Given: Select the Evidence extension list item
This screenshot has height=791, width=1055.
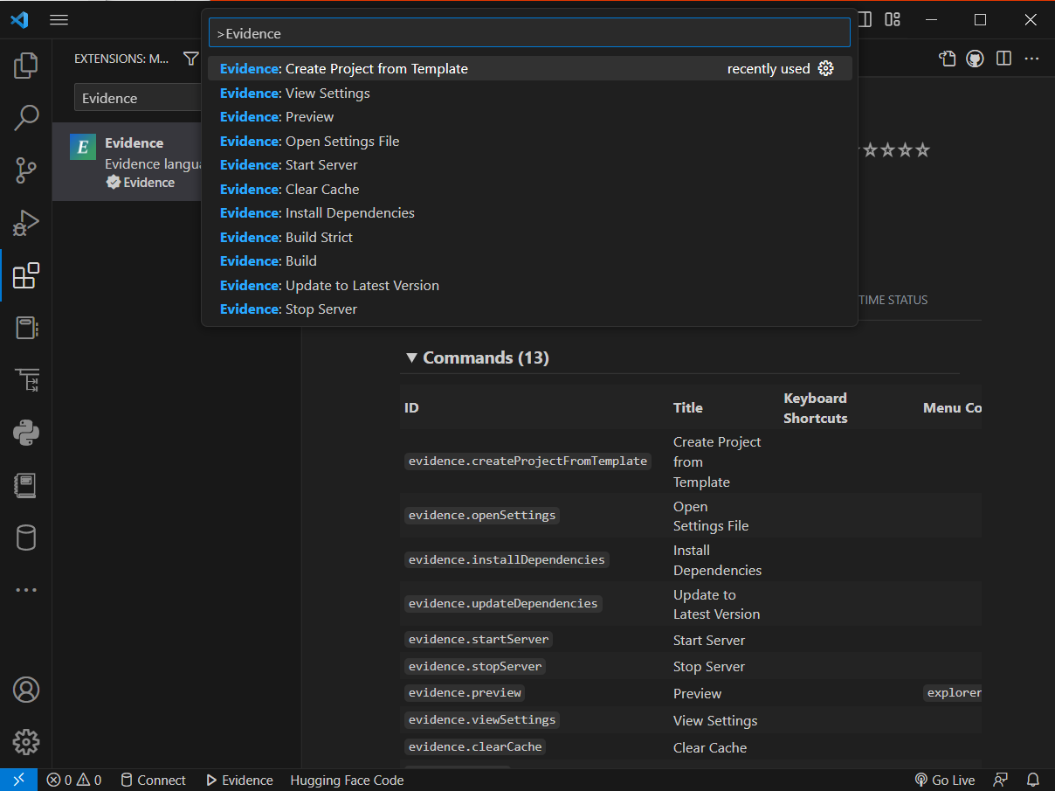Looking at the screenshot, I should pyautogui.click(x=128, y=162).
